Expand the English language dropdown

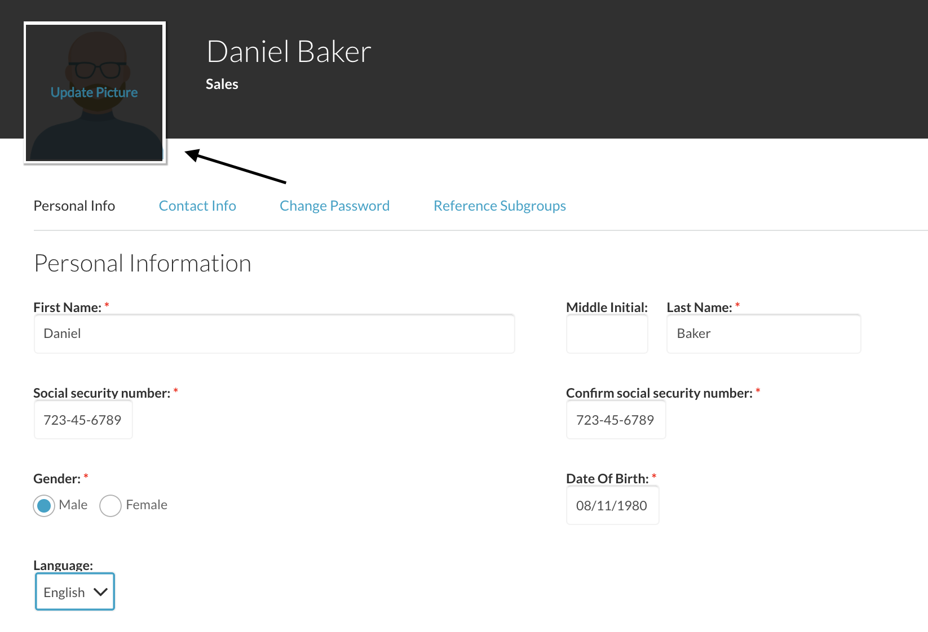coord(75,591)
